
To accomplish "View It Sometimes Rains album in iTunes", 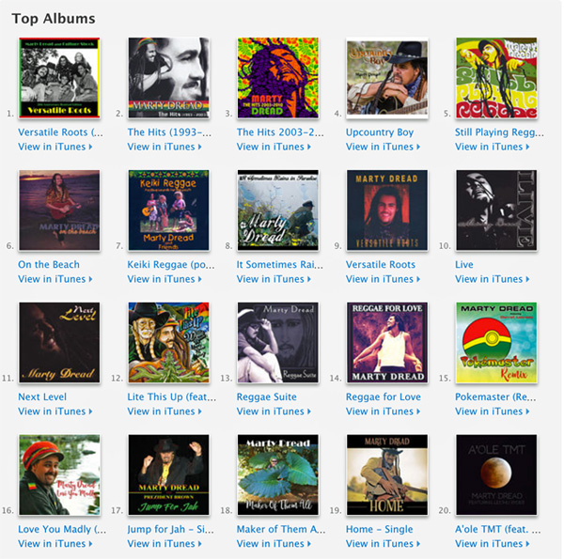I will (274, 279).
